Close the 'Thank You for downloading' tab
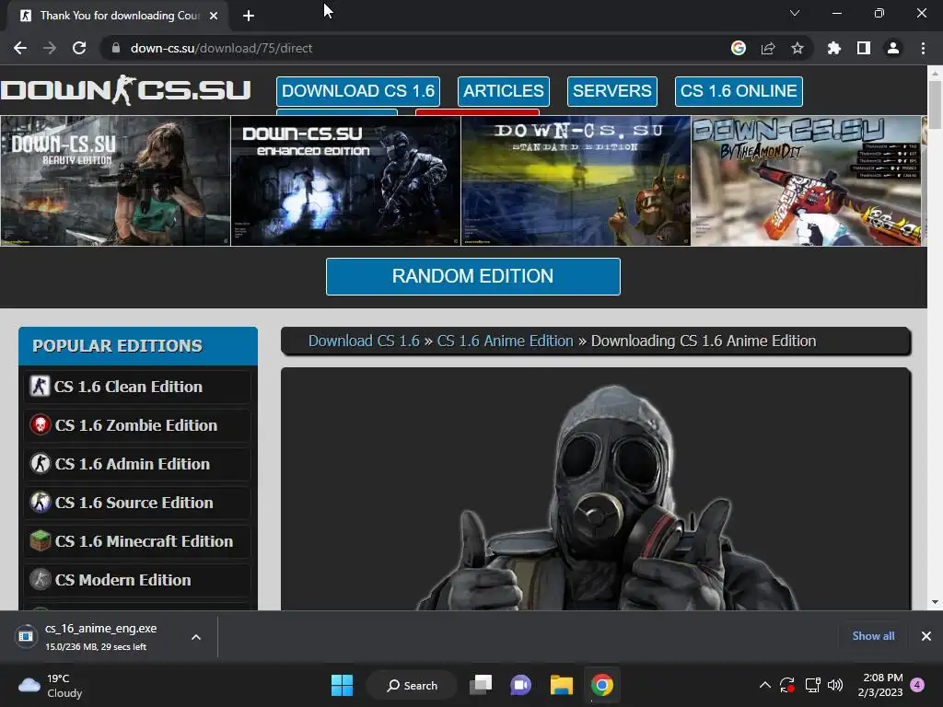 (214, 16)
